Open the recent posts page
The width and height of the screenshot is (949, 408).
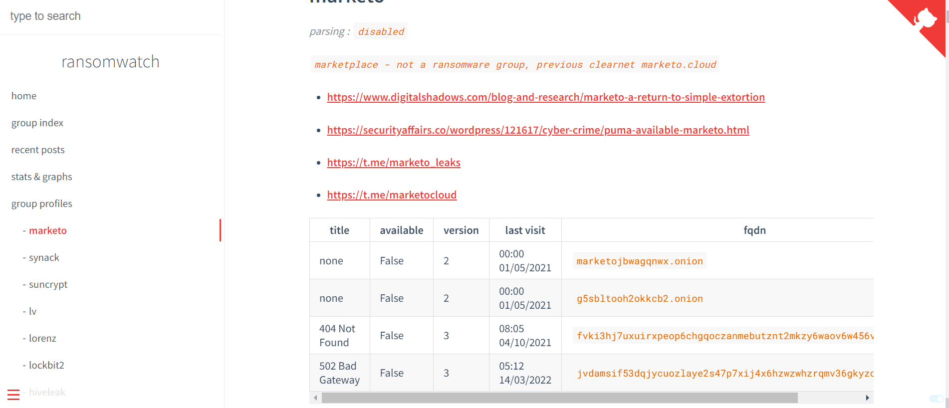(38, 150)
